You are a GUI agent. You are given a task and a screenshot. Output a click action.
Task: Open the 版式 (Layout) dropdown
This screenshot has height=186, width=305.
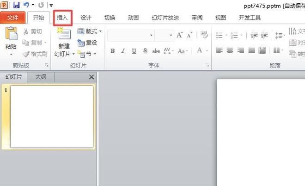[89, 31]
